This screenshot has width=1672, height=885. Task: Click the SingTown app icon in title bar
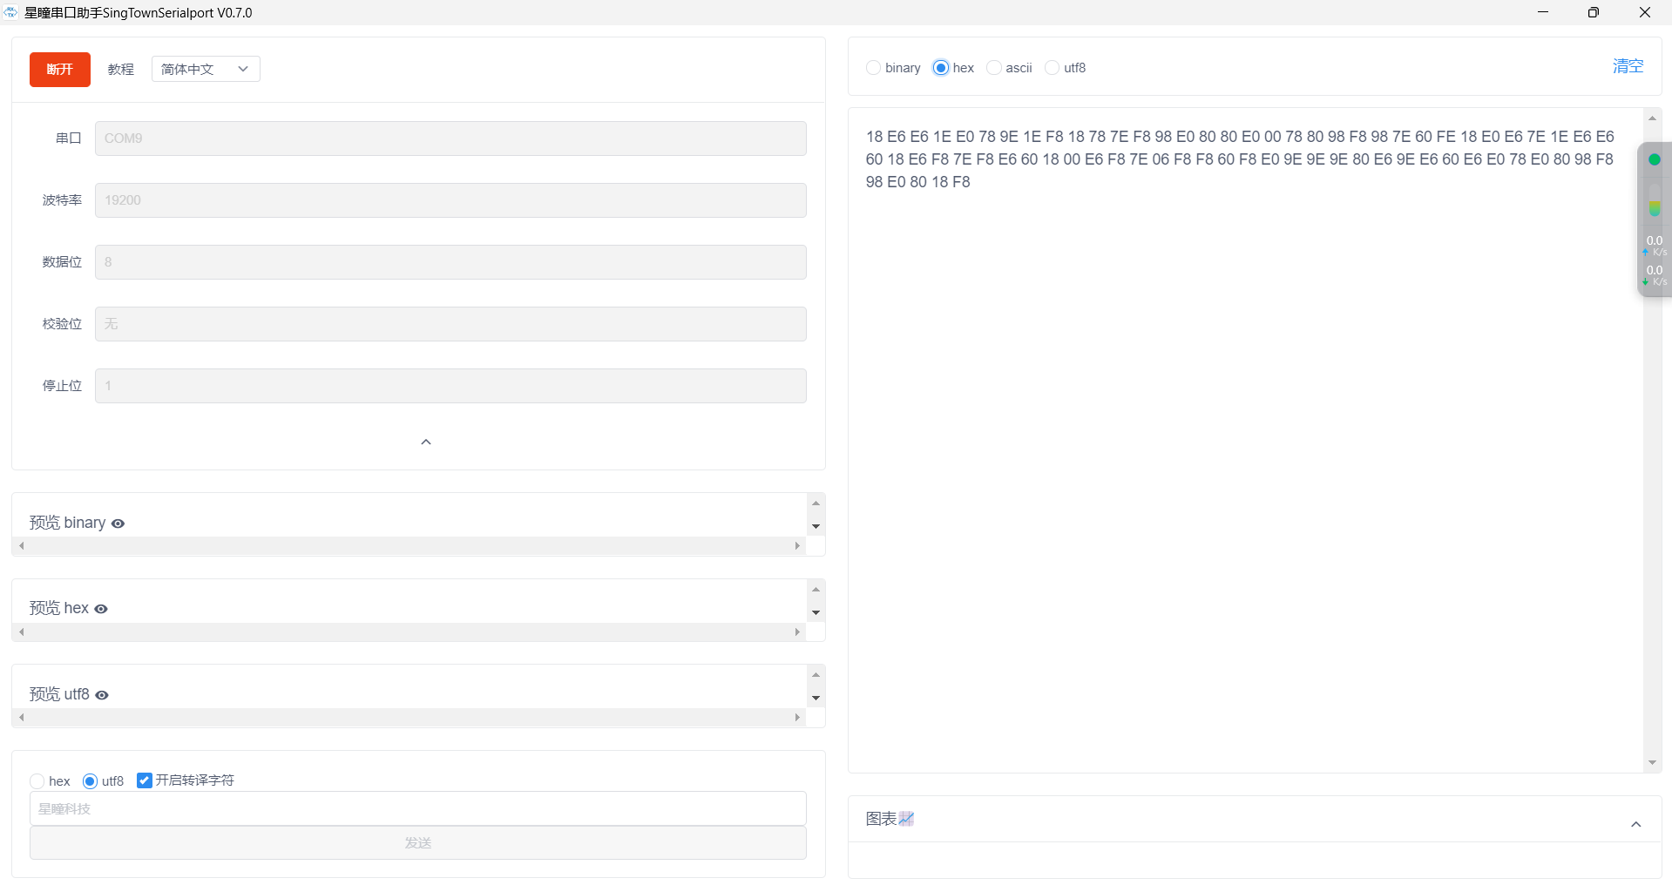click(10, 12)
